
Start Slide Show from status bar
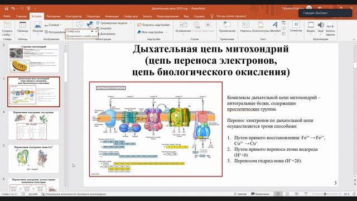306,194
